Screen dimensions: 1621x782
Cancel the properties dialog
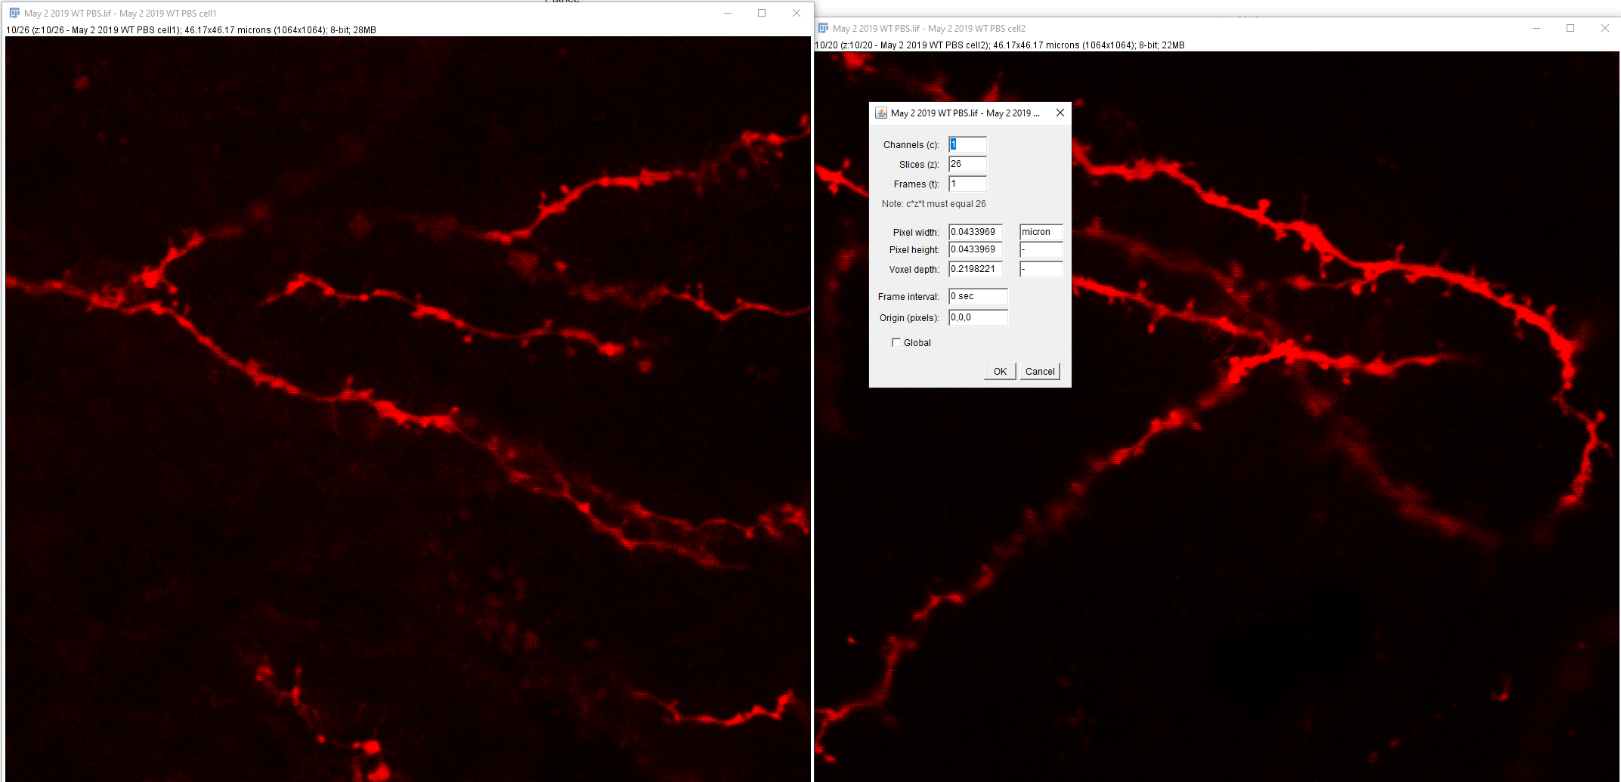[x=1040, y=371]
